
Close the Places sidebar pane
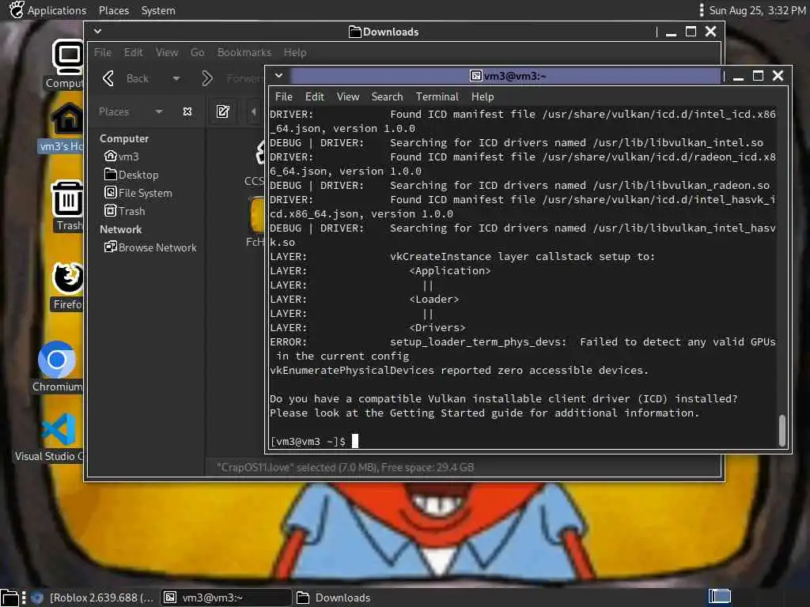point(187,111)
